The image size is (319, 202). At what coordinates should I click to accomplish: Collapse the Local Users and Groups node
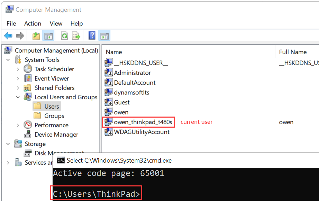[x=18, y=97]
